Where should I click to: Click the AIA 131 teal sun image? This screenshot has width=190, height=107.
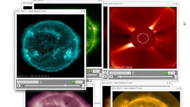click(50, 46)
